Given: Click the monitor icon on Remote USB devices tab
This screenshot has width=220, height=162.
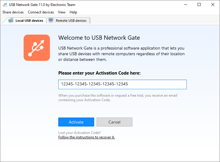Looking at the screenshot, I should (x=51, y=21).
